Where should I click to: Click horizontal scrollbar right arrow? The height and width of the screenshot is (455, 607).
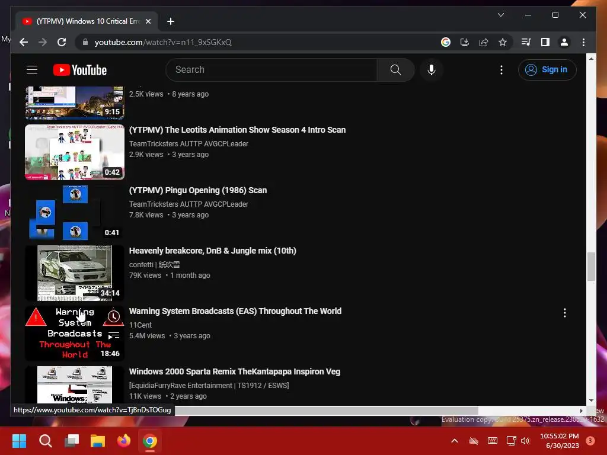pyautogui.click(x=581, y=411)
